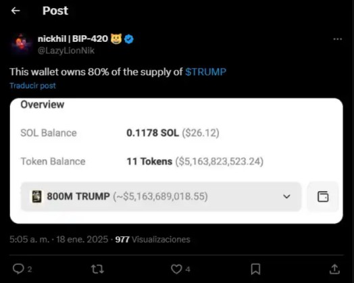Open the 800M TRUMP token selector
The width and height of the screenshot is (354, 283).
coord(161,197)
